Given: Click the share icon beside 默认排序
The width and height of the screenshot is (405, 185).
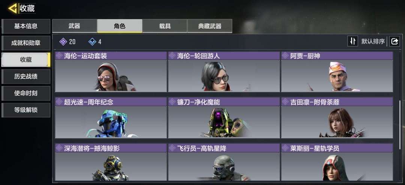Looking at the screenshot, I should coord(394,41).
